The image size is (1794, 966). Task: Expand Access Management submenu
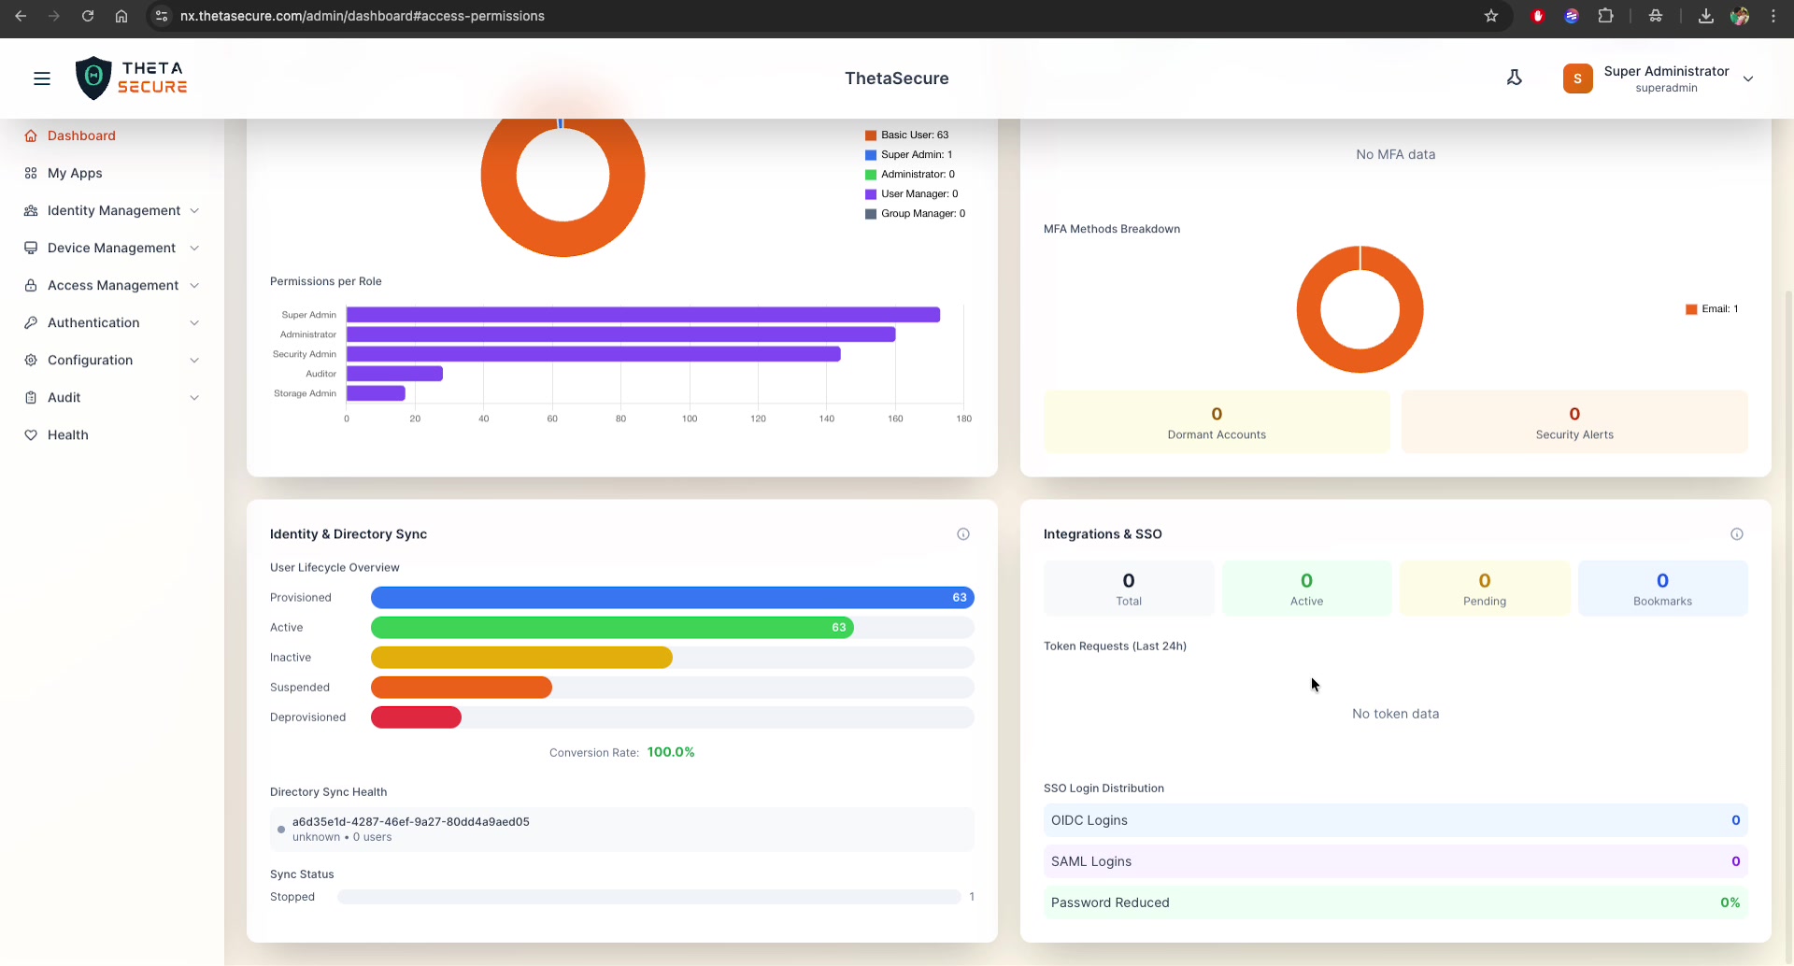(x=112, y=285)
